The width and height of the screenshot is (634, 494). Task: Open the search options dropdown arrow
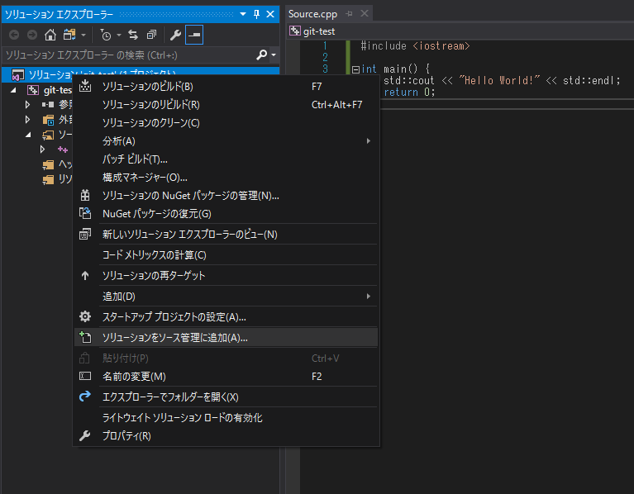click(x=274, y=55)
